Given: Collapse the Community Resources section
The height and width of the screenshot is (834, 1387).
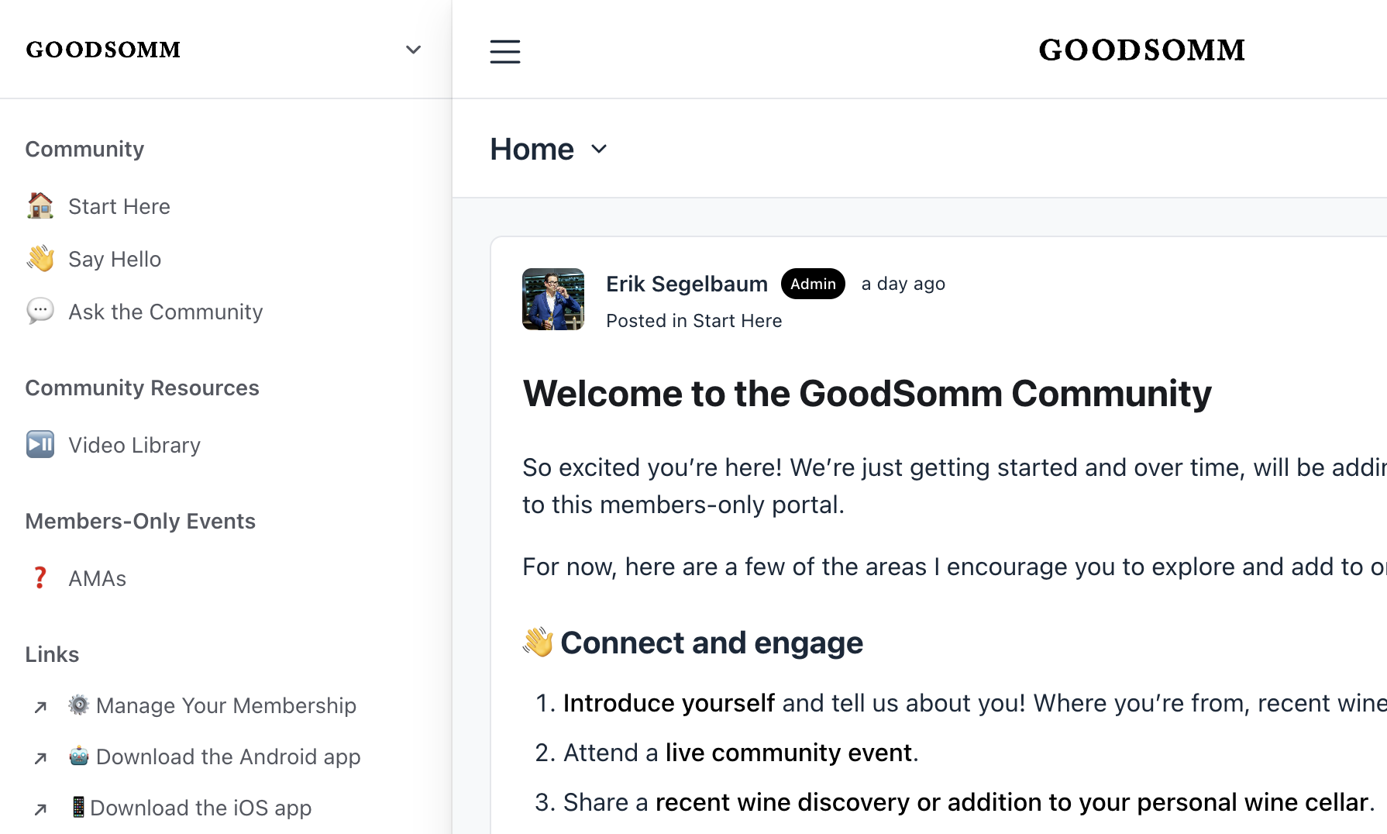Looking at the screenshot, I should click(x=142, y=388).
